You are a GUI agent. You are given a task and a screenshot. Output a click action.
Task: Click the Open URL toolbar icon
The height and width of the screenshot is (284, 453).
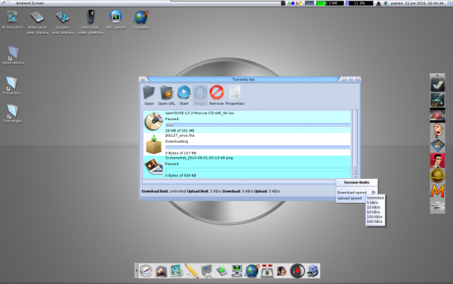(x=166, y=95)
